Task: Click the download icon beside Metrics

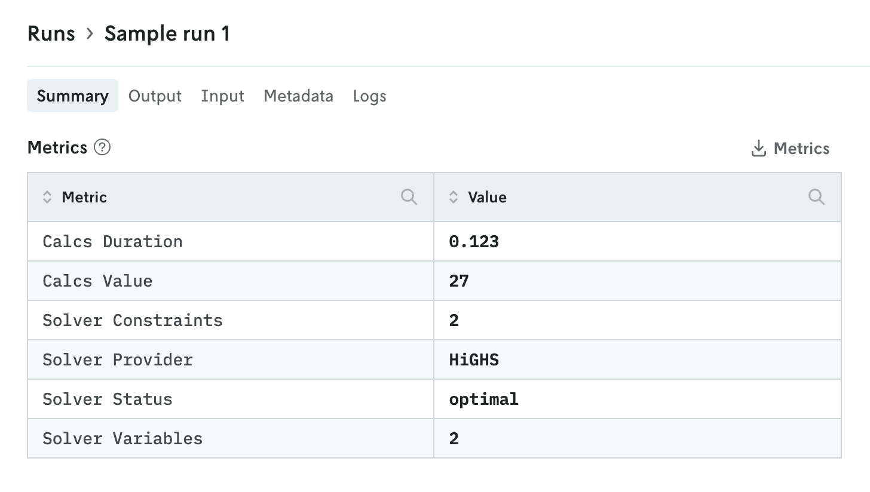Action: [x=759, y=148]
